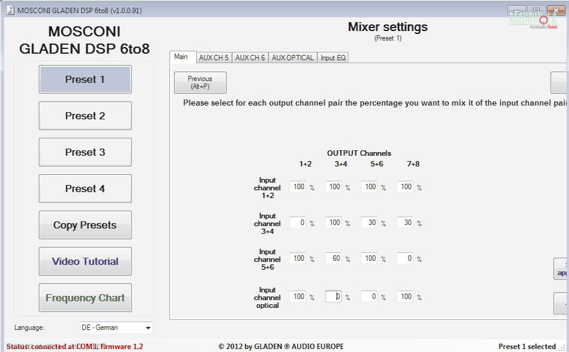Screen dimensions: 569x352
Task: Click the '3+4' output column header
Action: [341, 164]
